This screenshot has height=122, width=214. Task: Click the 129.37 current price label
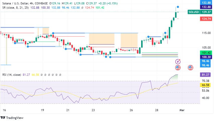point(206,12)
